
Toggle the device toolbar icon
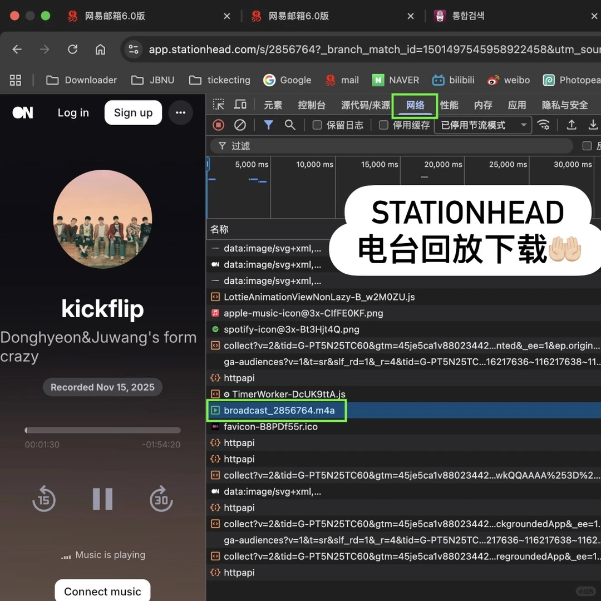click(240, 105)
